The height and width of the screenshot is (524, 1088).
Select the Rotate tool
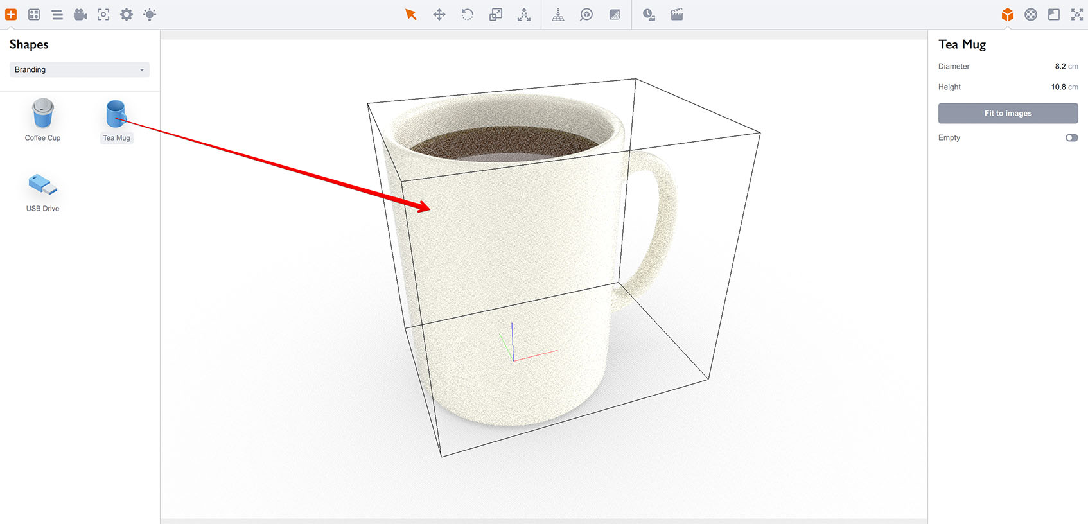click(468, 14)
